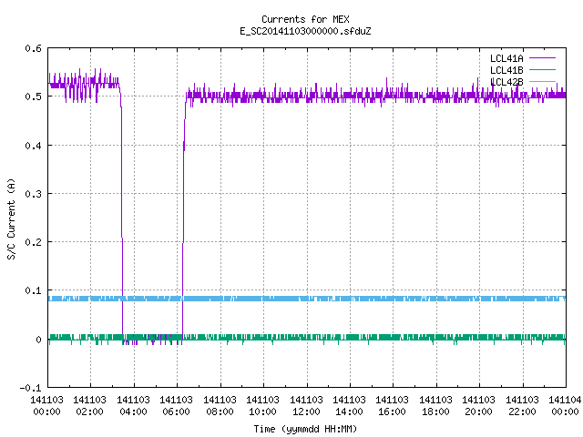Click the 141103 00:00 x-axis tick label
The image size is (583, 437).
point(46,405)
